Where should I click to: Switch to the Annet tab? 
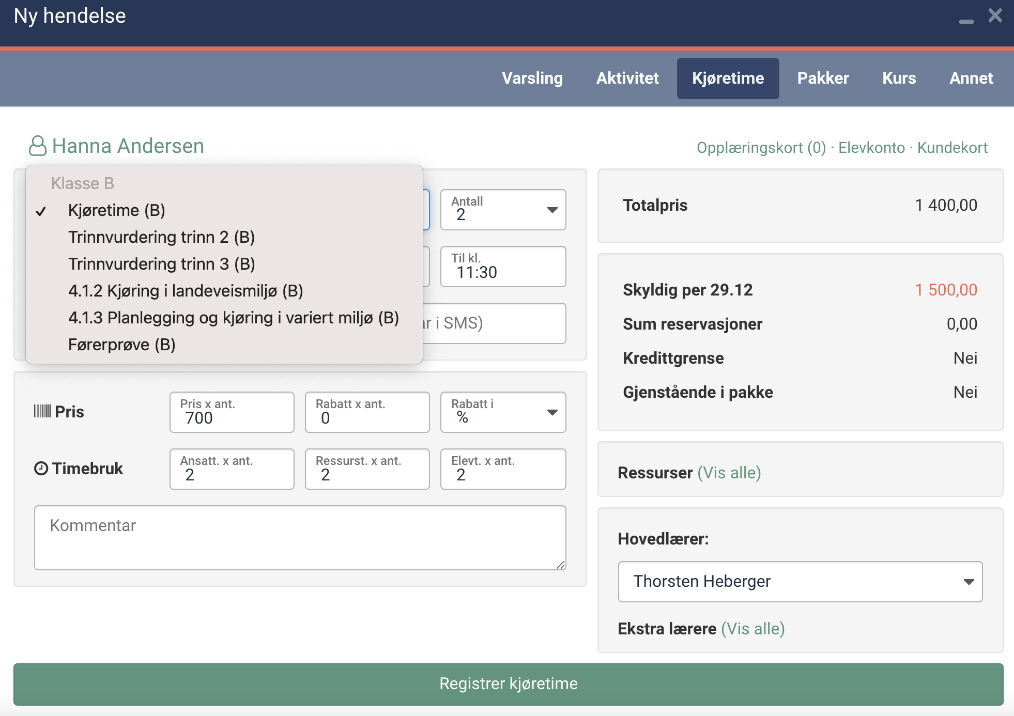point(971,78)
